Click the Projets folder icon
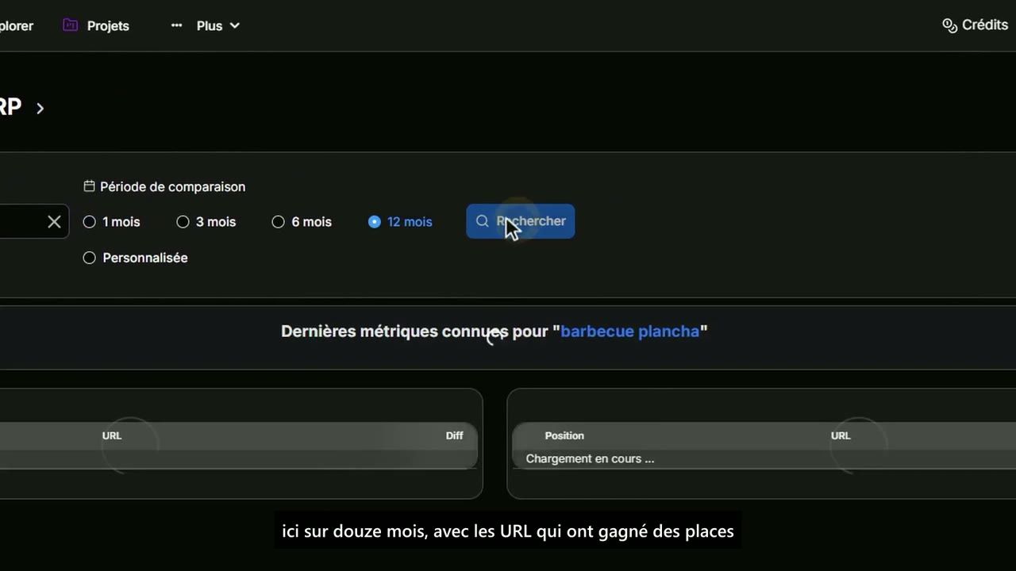The width and height of the screenshot is (1016, 571). point(71,25)
